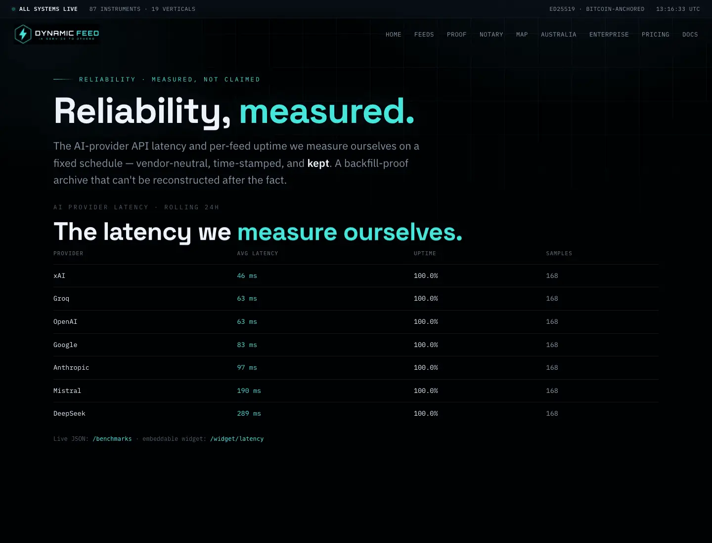View the Pricing page
This screenshot has width=712, height=543.
(656, 35)
